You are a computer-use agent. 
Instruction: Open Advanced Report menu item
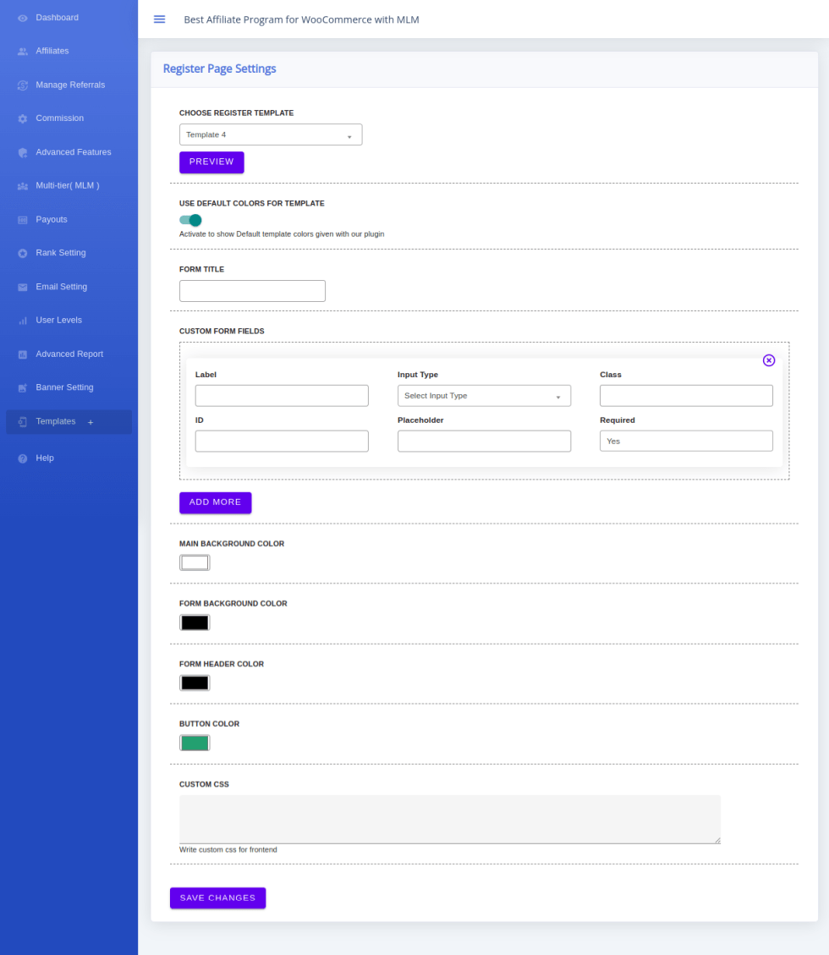69,354
